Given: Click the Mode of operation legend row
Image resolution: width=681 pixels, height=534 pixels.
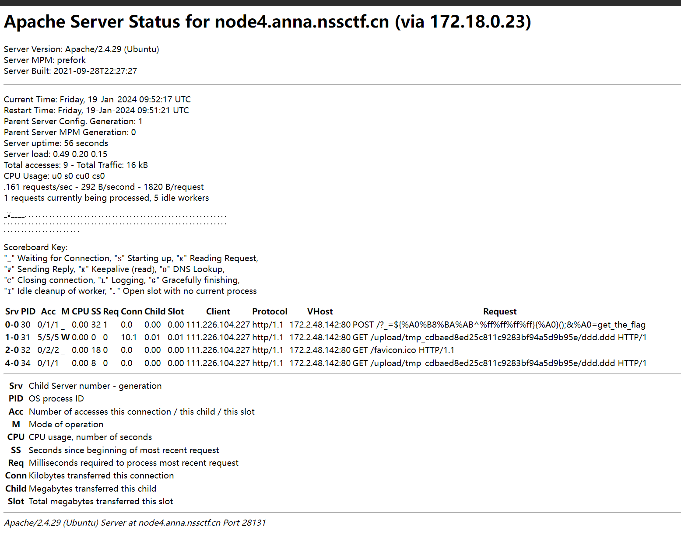Looking at the screenshot, I should pyautogui.click(x=58, y=424).
